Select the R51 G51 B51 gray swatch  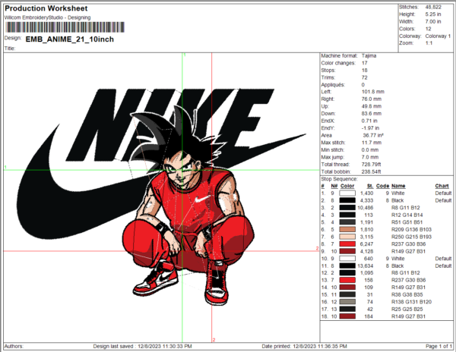pos(347,222)
